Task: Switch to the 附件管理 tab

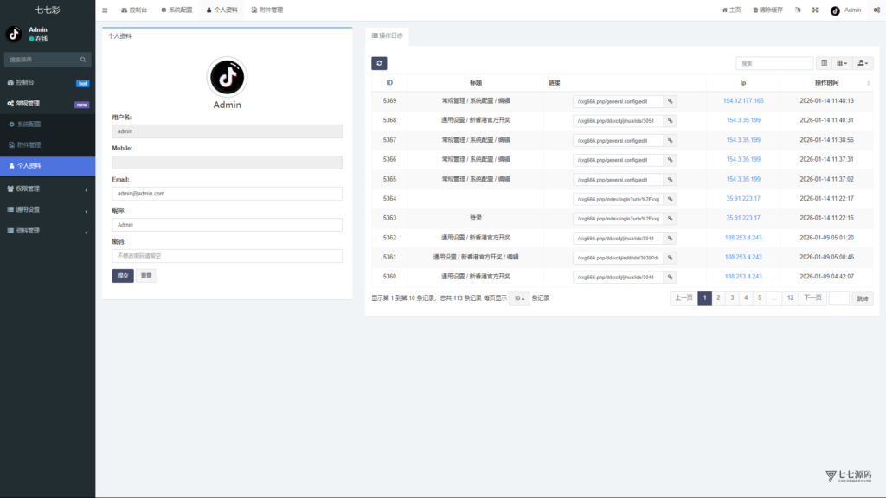Action: (266, 10)
